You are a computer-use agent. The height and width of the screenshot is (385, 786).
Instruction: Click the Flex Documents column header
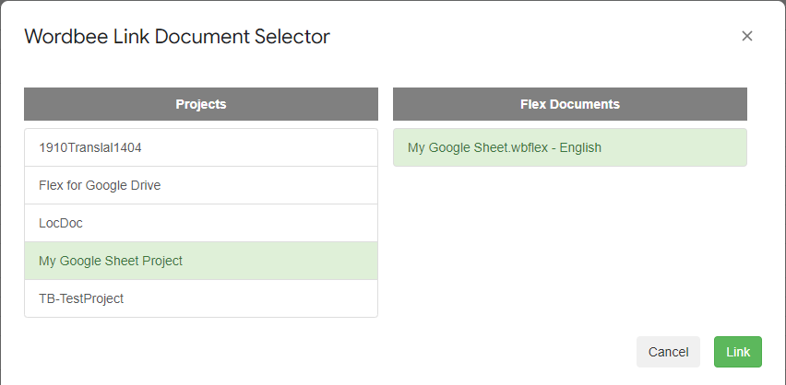click(x=569, y=104)
